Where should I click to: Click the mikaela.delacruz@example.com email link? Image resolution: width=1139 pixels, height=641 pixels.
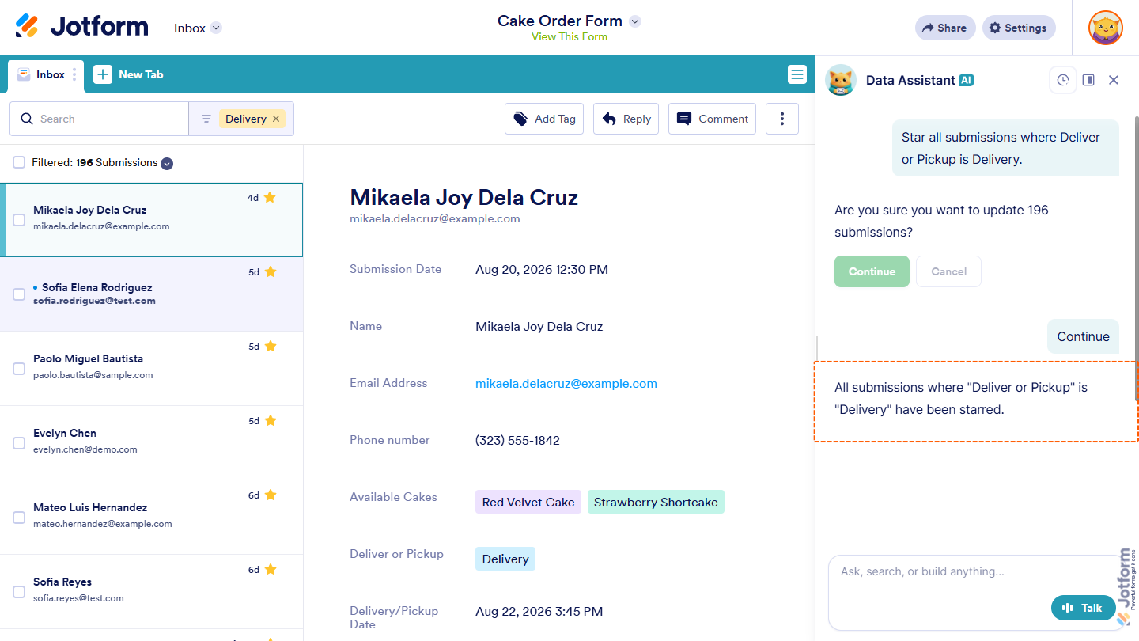(x=566, y=383)
